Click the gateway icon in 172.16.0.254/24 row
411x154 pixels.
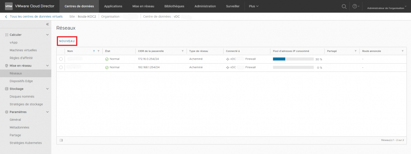pos(228,59)
